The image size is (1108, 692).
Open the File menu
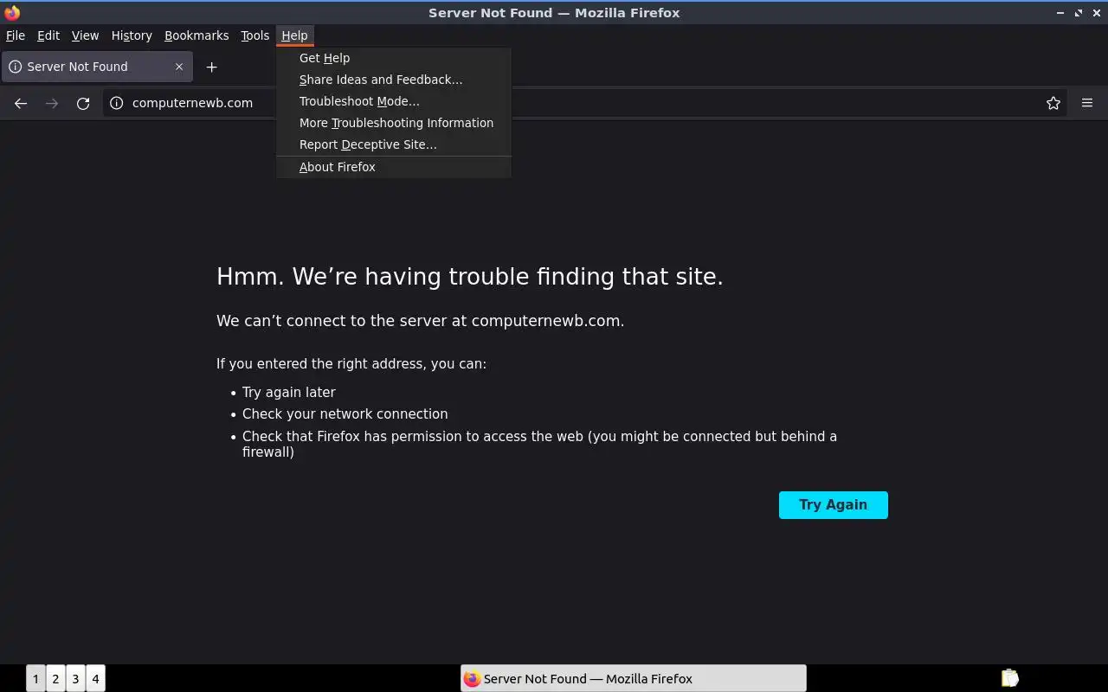16,35
